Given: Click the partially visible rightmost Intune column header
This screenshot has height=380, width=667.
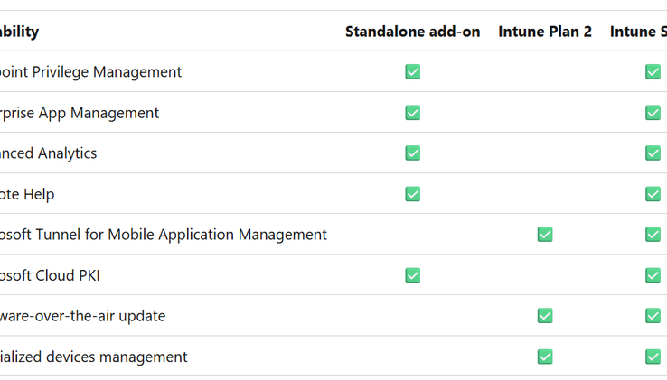Looking at the screenshot, I should pyautogui.click(x=639, y=32).
